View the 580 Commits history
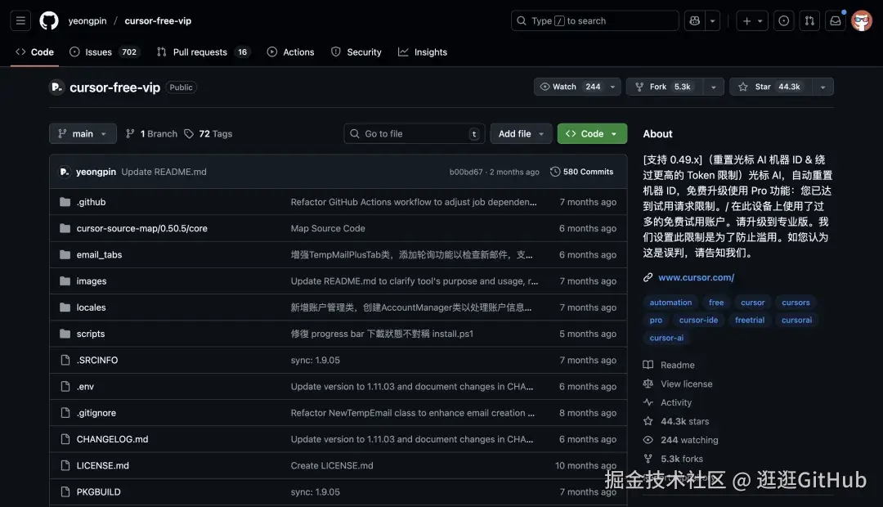Image resolution: width=883 pixels, height=507 pixels. pos(581,172)
